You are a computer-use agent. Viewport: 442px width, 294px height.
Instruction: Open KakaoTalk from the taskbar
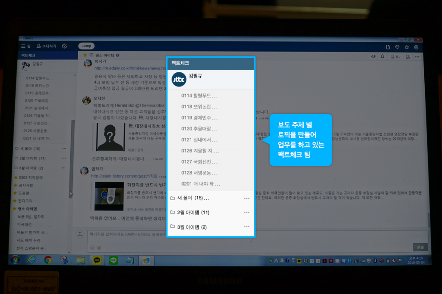(97, 261)
